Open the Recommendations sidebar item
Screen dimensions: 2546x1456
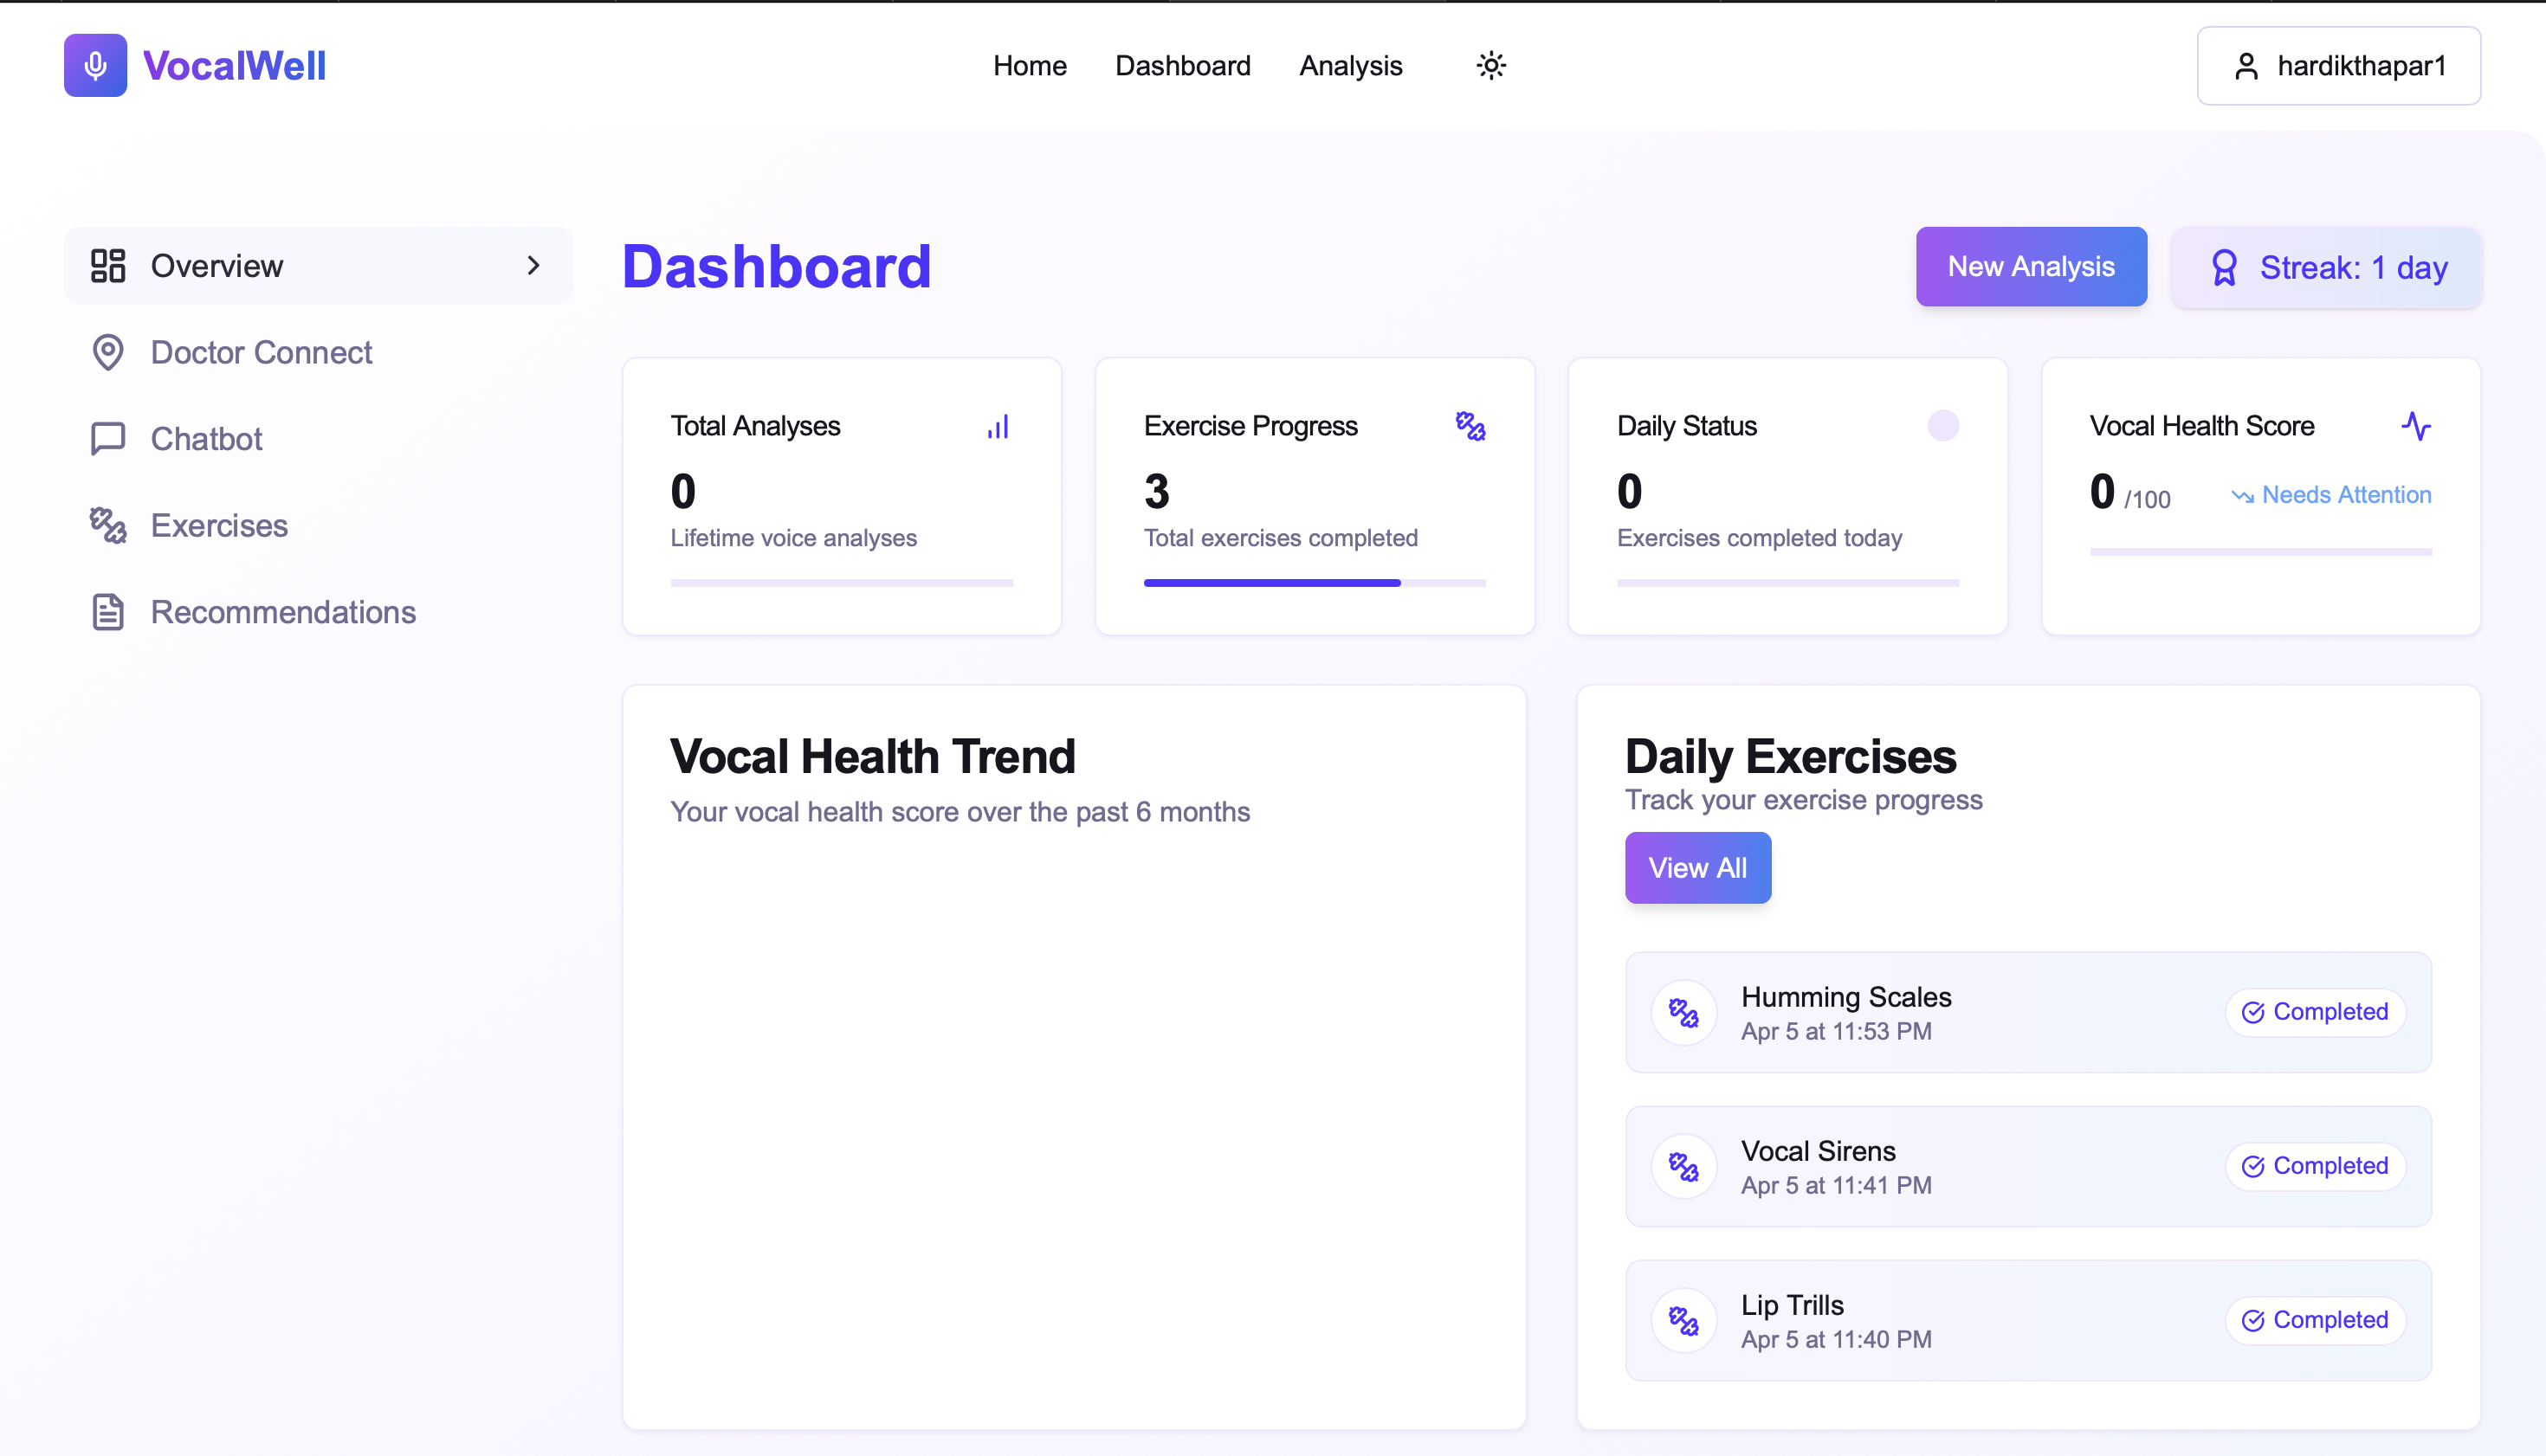(282, 612)
